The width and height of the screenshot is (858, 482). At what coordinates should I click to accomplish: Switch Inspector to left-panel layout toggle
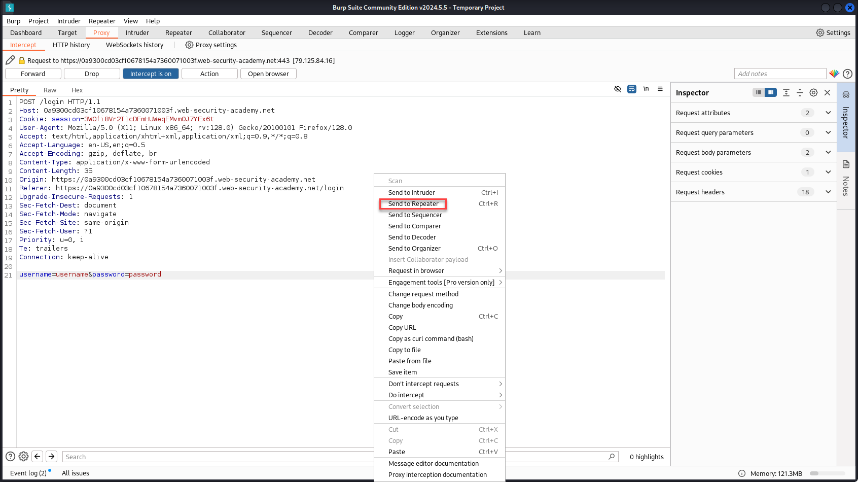click(758, 92)
